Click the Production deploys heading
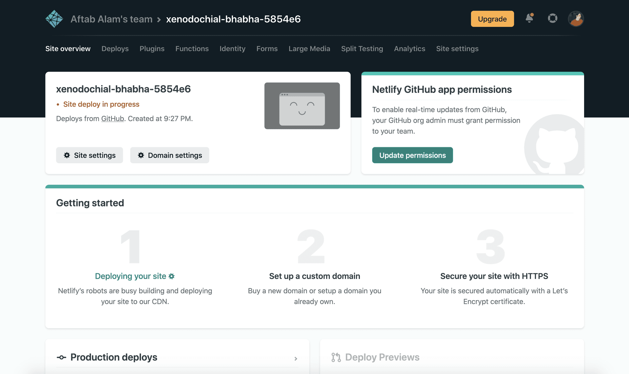The image size is (629, 374). point(114,357)
